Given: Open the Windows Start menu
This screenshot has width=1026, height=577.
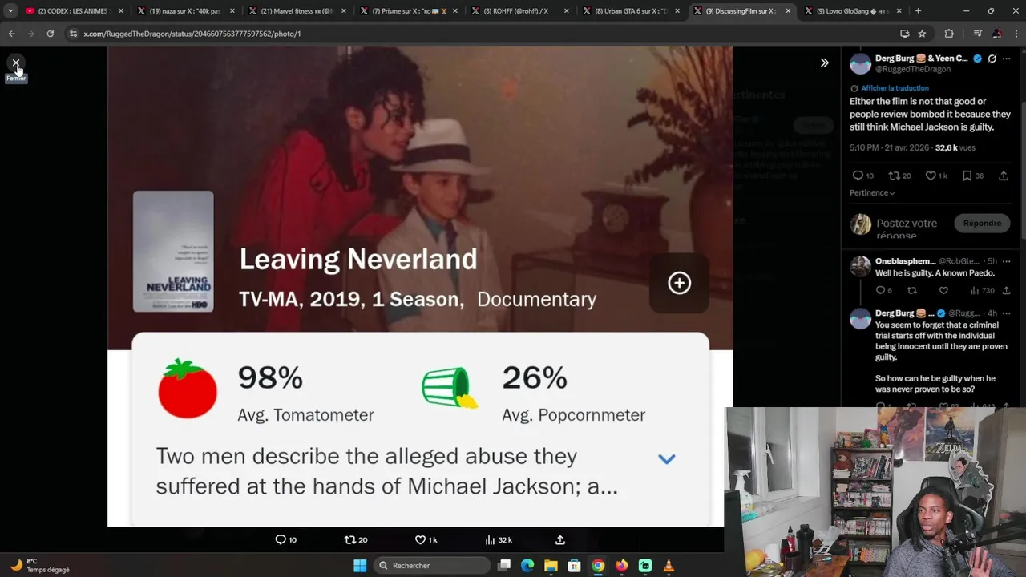Looking at the screenshot, I should (x=360, y=566).
